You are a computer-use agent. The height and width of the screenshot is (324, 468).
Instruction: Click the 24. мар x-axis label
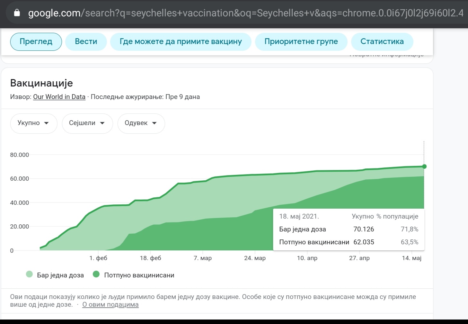coord(255,258)
